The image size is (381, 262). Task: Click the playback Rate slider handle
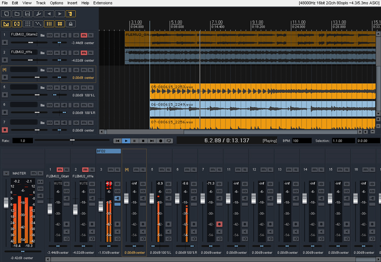pyautogui.click(x=72, y=140)
